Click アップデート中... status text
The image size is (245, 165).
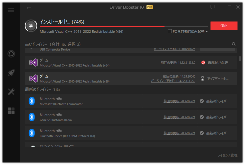(218, 78)
